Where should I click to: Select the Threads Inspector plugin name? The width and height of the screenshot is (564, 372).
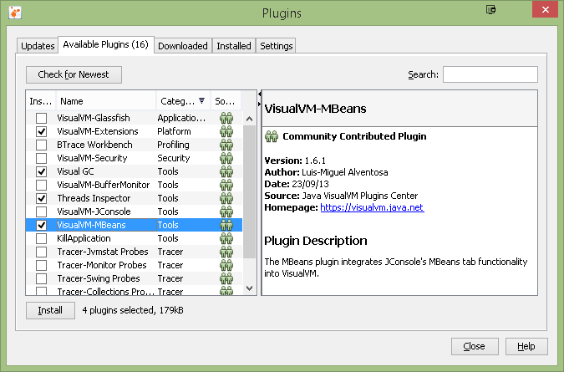(x=94, y=198)
